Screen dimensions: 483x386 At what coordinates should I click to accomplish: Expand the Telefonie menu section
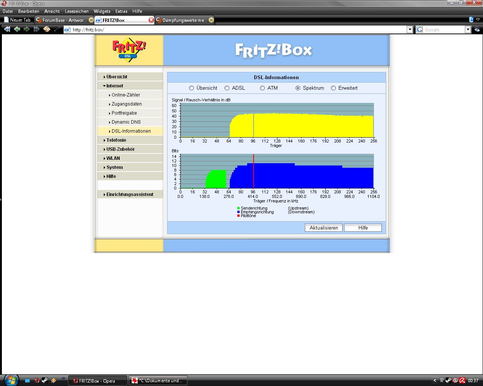[x=130, y=140]
